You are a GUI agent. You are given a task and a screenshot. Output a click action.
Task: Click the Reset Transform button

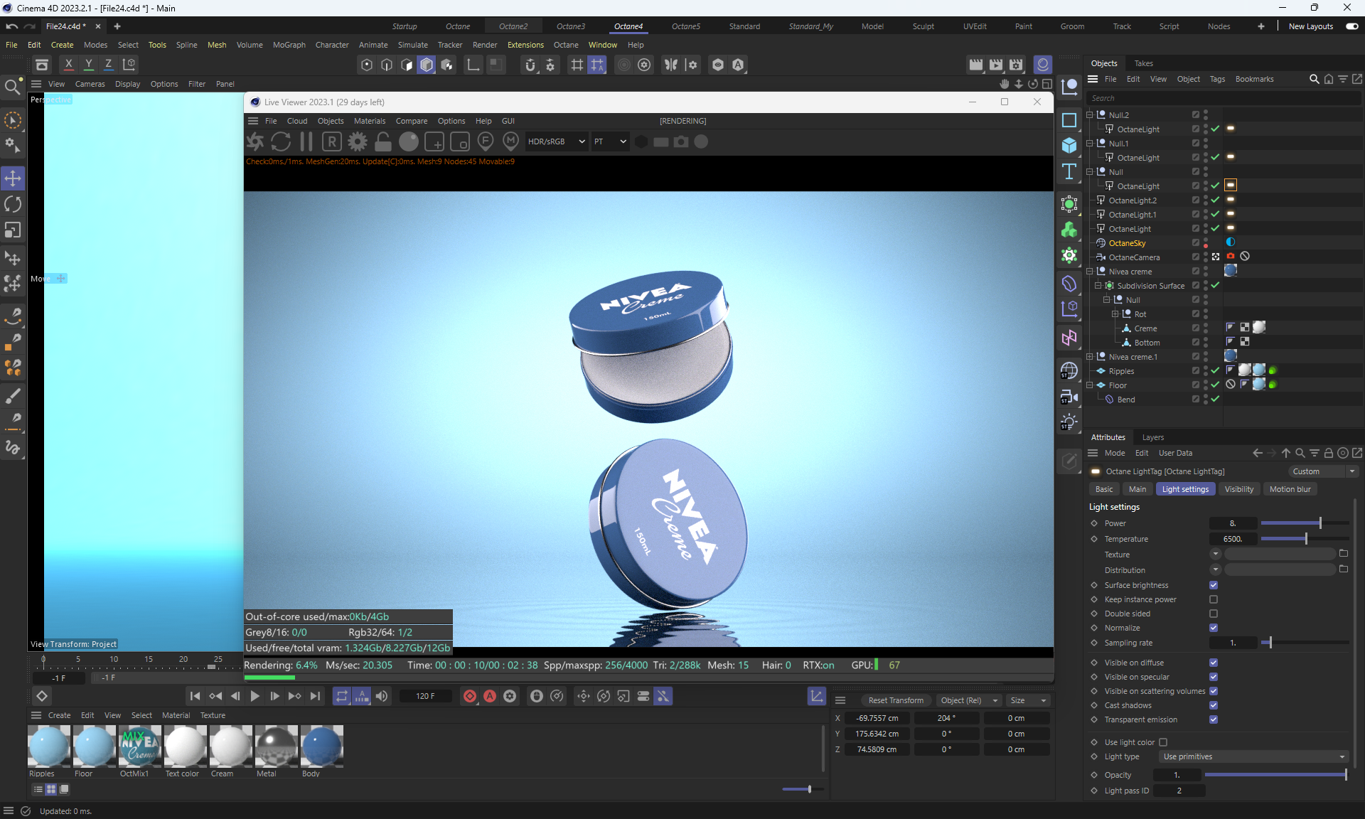pos(895,700)
